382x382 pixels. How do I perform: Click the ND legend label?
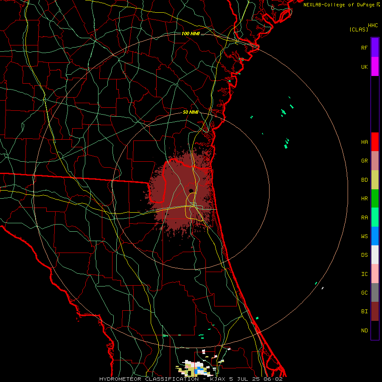pos(364,331)
